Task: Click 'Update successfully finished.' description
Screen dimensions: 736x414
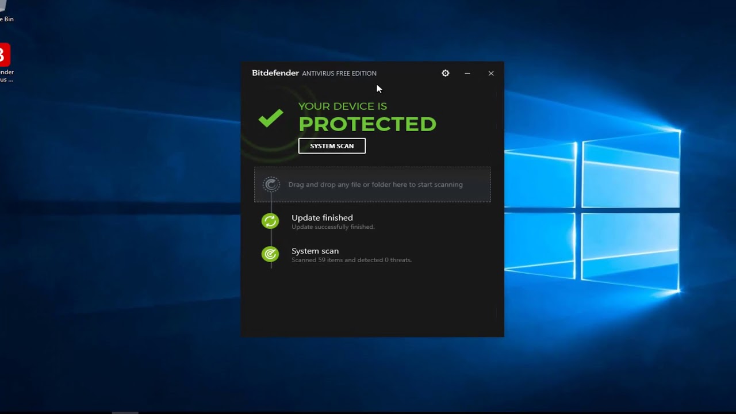Action: 333,227
